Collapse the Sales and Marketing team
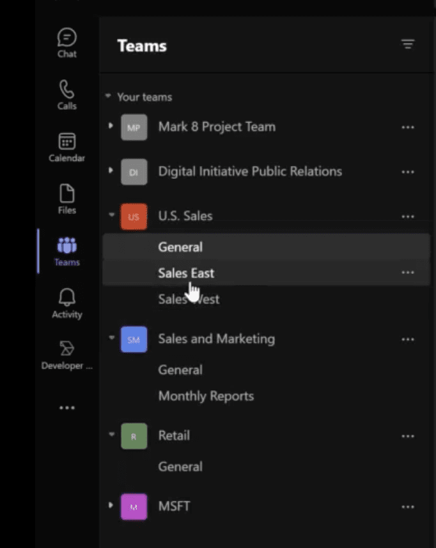The height and width of the screenshot is (548, 436). coord(112,338)
